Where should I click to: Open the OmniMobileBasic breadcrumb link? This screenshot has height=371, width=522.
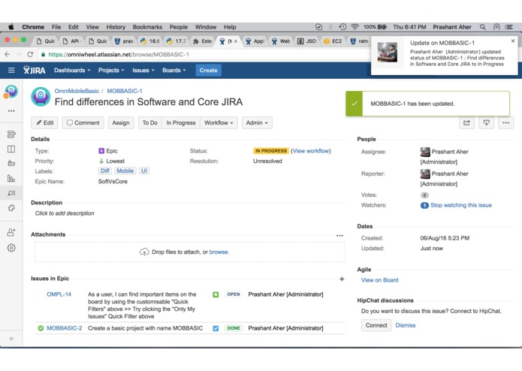[77, 91]
